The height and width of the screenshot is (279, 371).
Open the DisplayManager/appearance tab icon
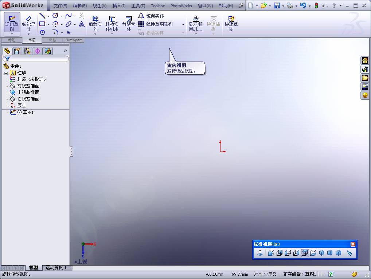click(x=47, y=51)
